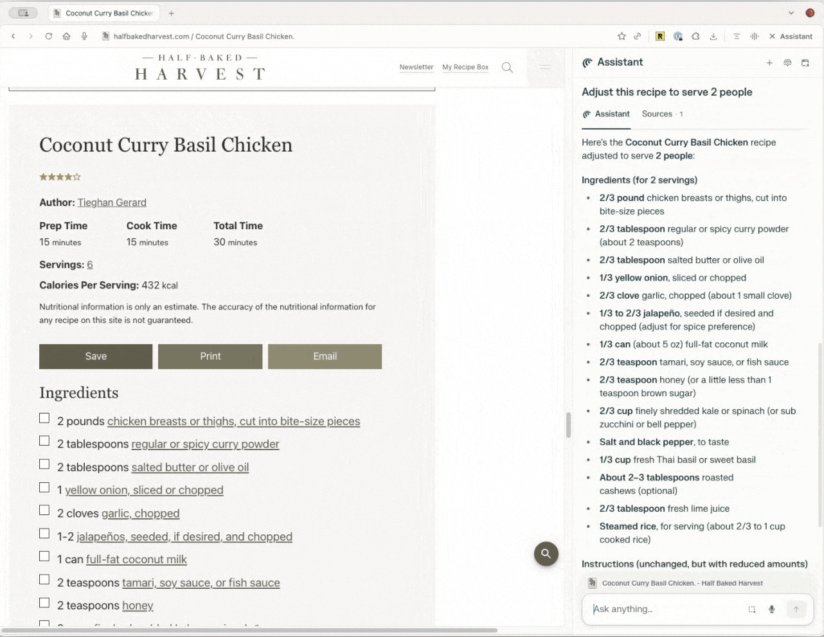This screenshot has width=824, height=637.
Task: Reload the page with the refresh icon
Action: tap(49, 37)
